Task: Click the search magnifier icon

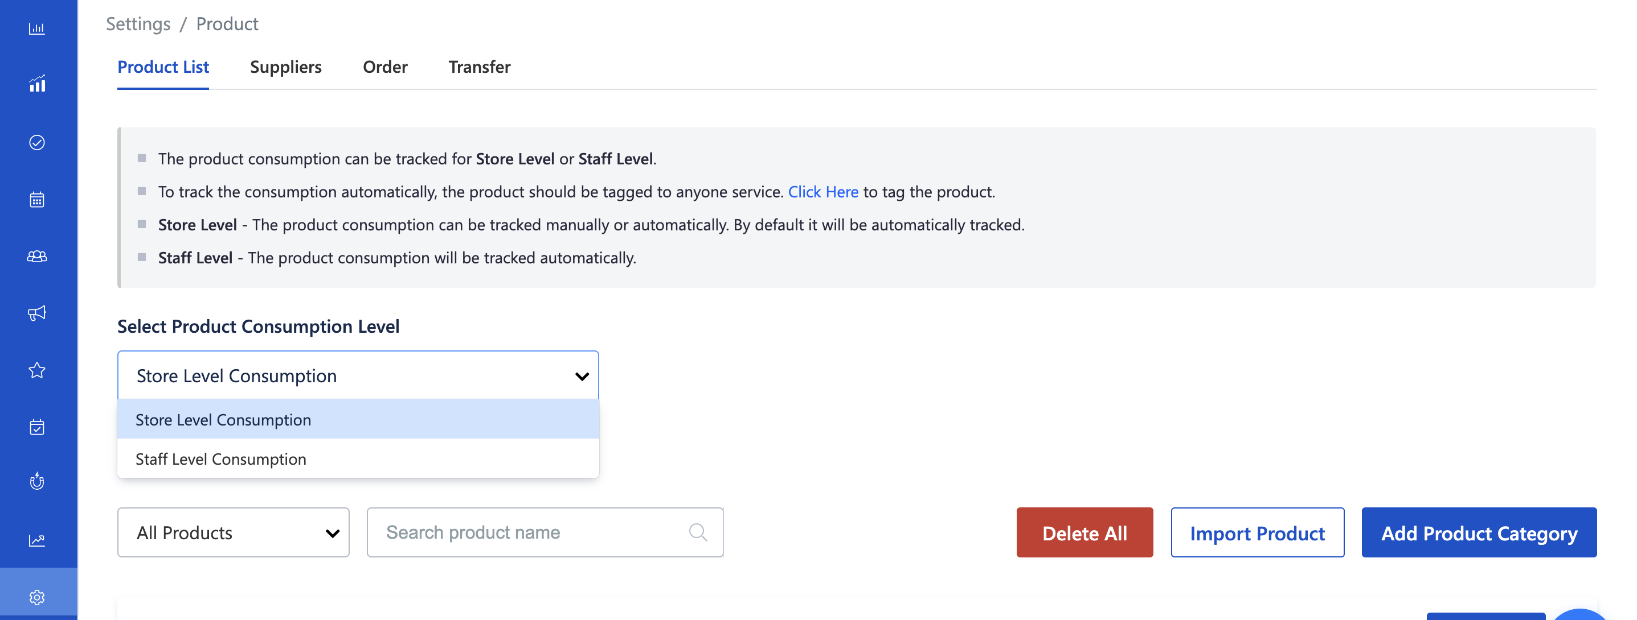Action: (x=698, y=532)
